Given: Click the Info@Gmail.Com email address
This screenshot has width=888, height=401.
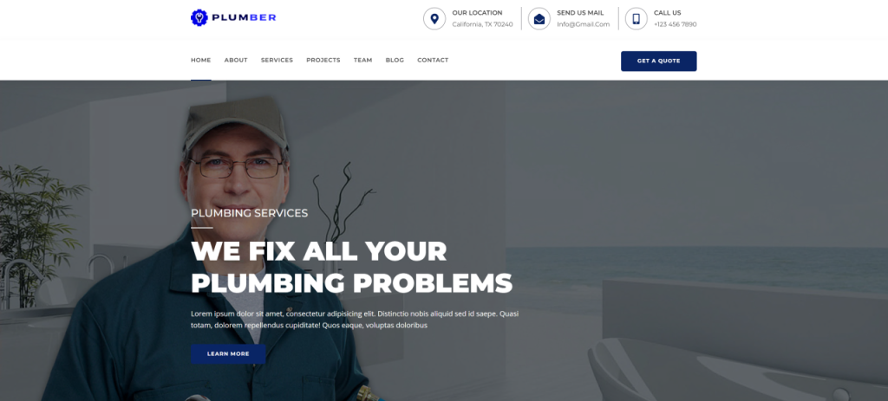Looking at the screenshot, I should (x=584, y=24).
